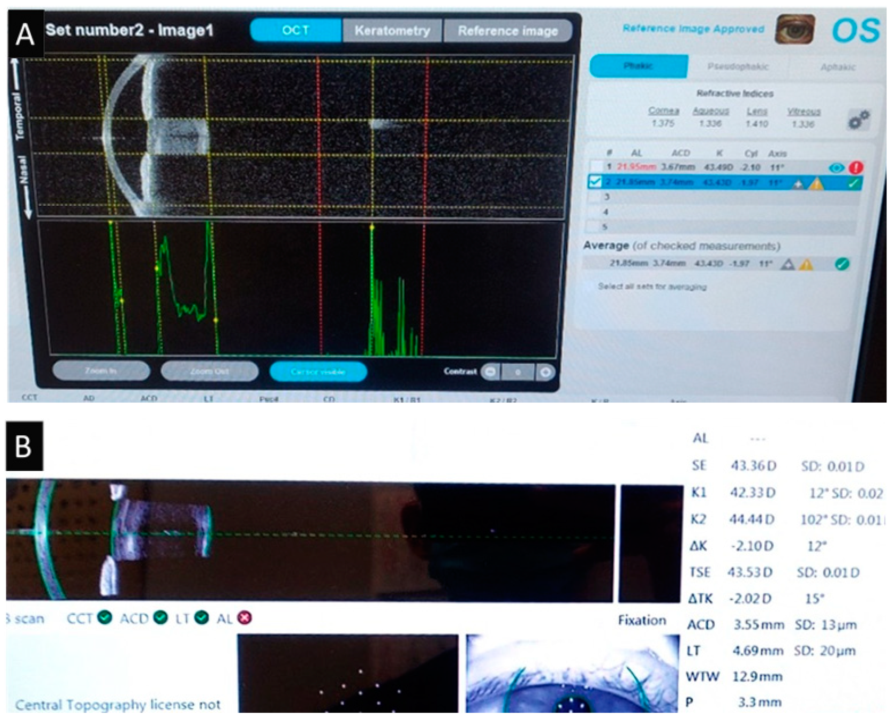
Task: Select the Pseudophakic eye mode
Action: (x=738, y=66)
